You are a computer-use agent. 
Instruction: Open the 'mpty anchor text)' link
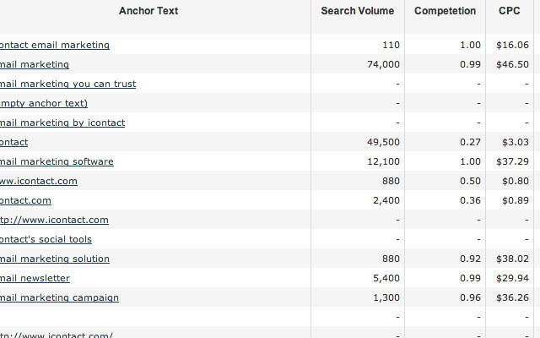click(x=44, y=103)
